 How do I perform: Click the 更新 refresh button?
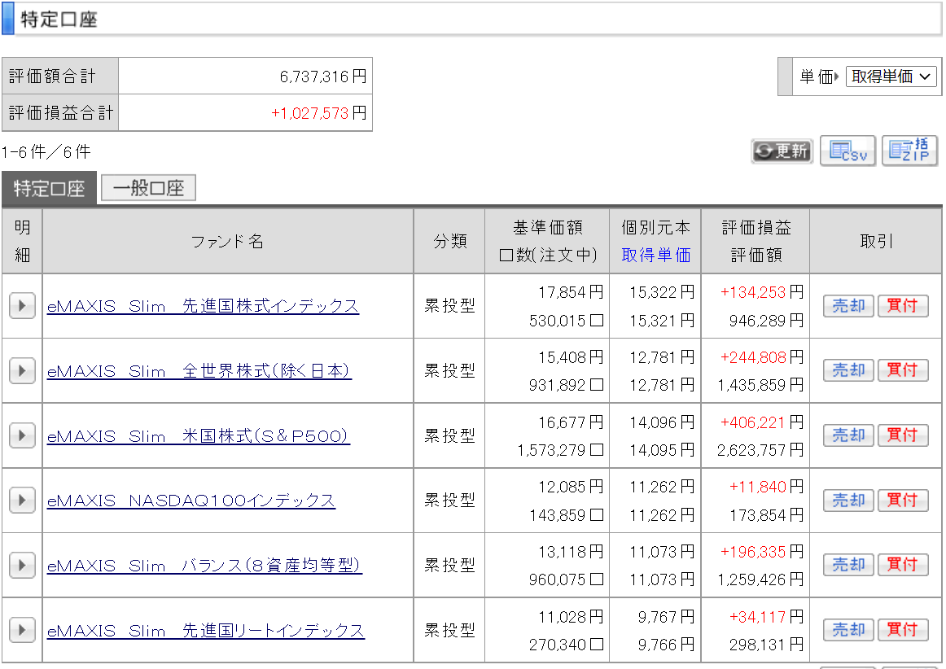click(x=782, y=151)
